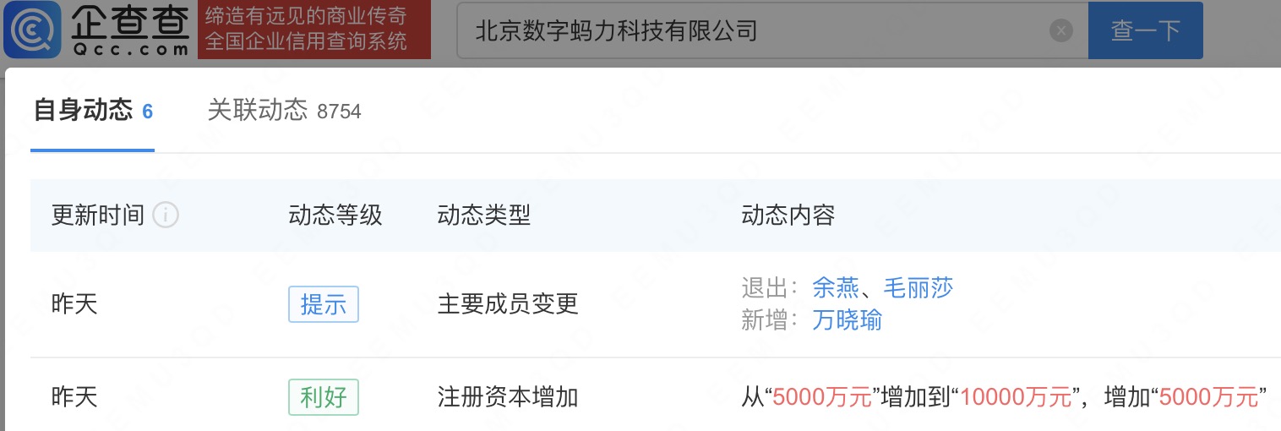Click the 利好 level tag
The width and height of the screenshot is (1281, 431).
[324, 397]
